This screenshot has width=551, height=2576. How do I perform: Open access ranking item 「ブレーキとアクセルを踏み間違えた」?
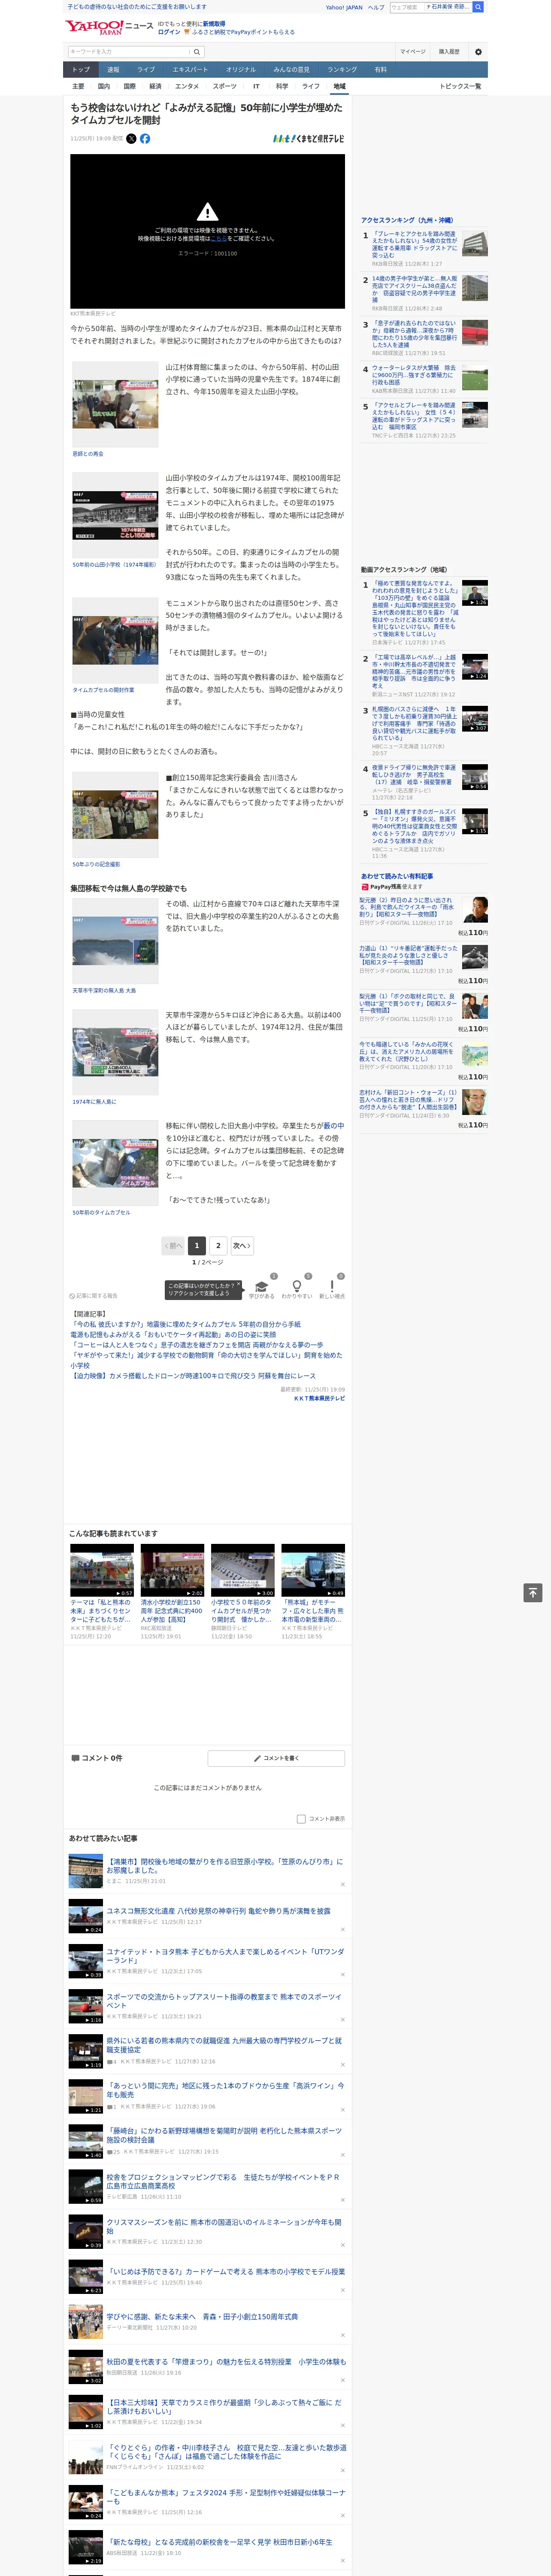click(414, 245)
